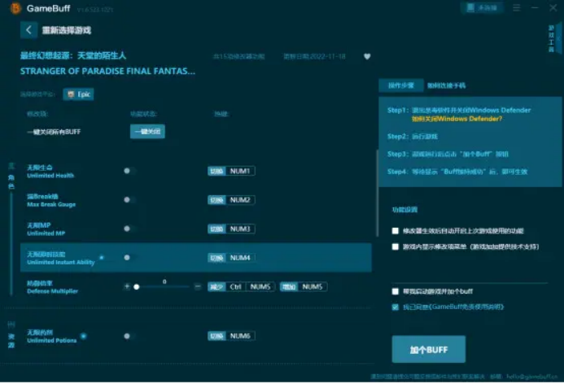Click the account button in title bar

point(481,8)
